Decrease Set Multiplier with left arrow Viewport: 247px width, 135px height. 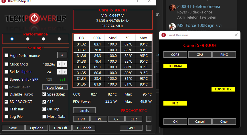pos(59,72)
